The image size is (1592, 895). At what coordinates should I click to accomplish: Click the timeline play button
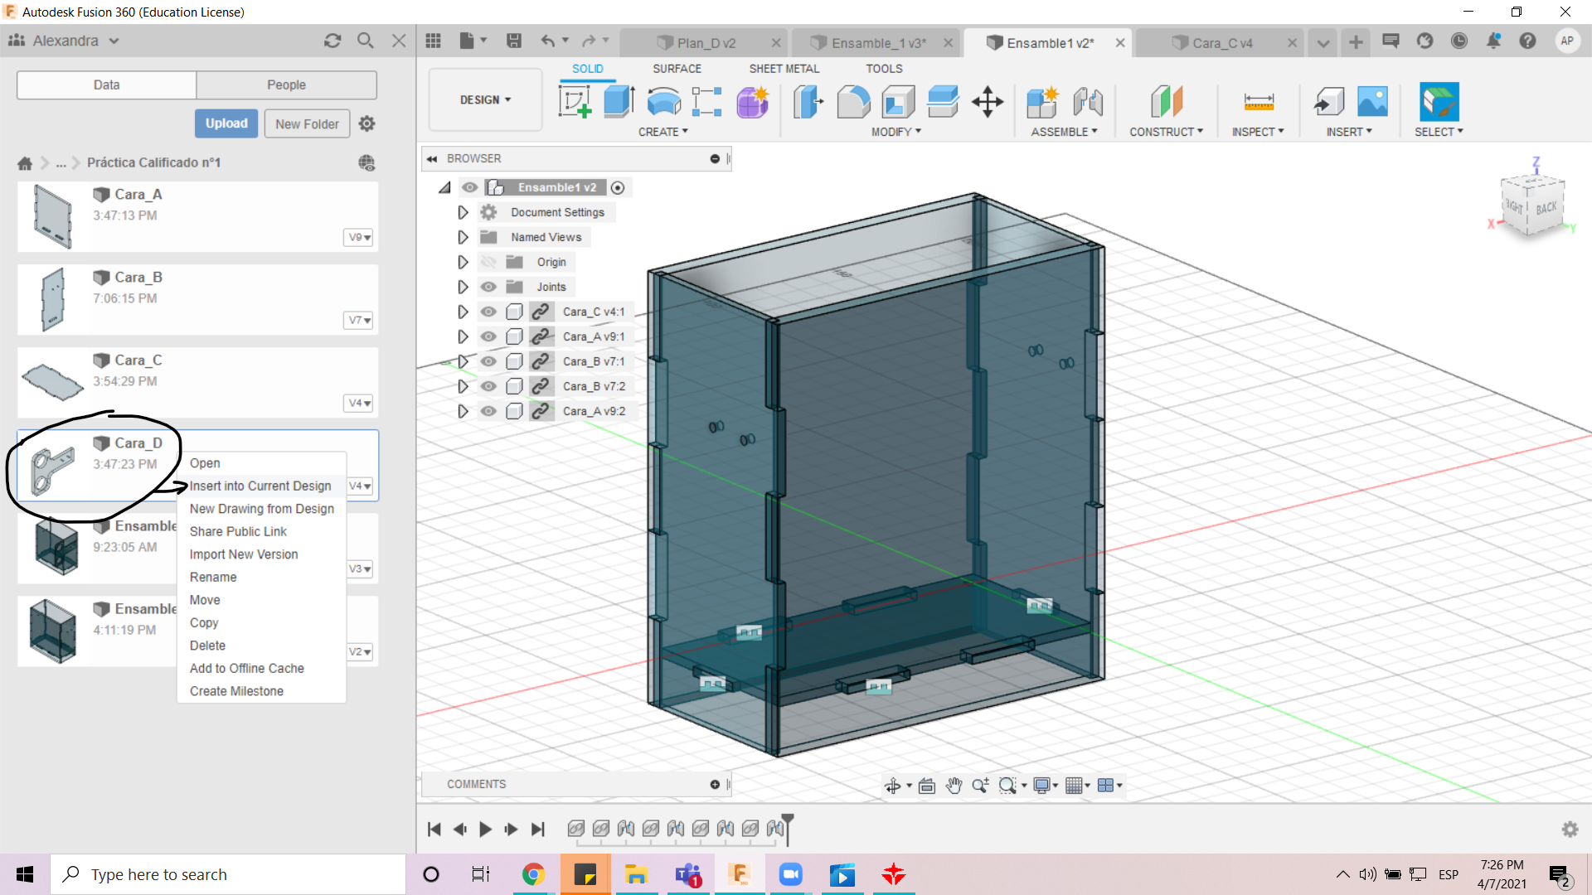coord(486,829)
